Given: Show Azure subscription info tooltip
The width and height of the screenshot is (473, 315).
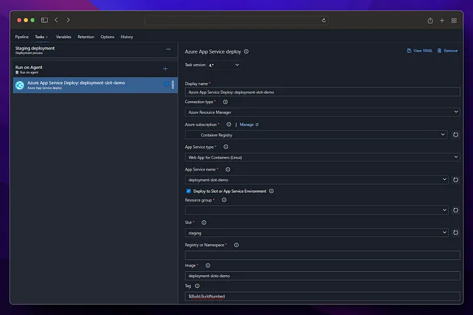Looking at the screenshot, I should pyautogui.click(x=229, y=125).
